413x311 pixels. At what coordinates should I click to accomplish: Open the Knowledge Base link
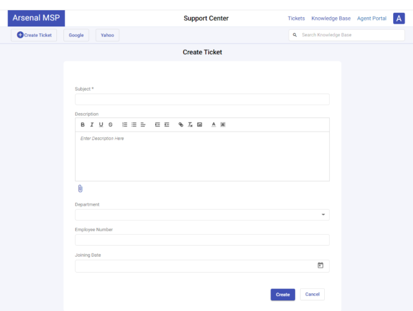331,18
